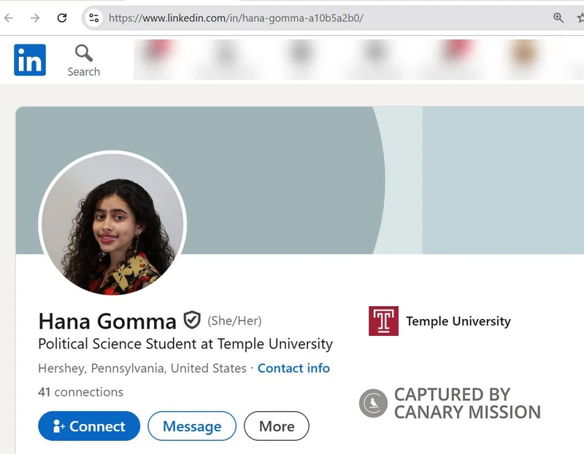This screenshot has height=454, width=584.
Task: Bookmark this page with the star icon
Action: pos(579,18)
